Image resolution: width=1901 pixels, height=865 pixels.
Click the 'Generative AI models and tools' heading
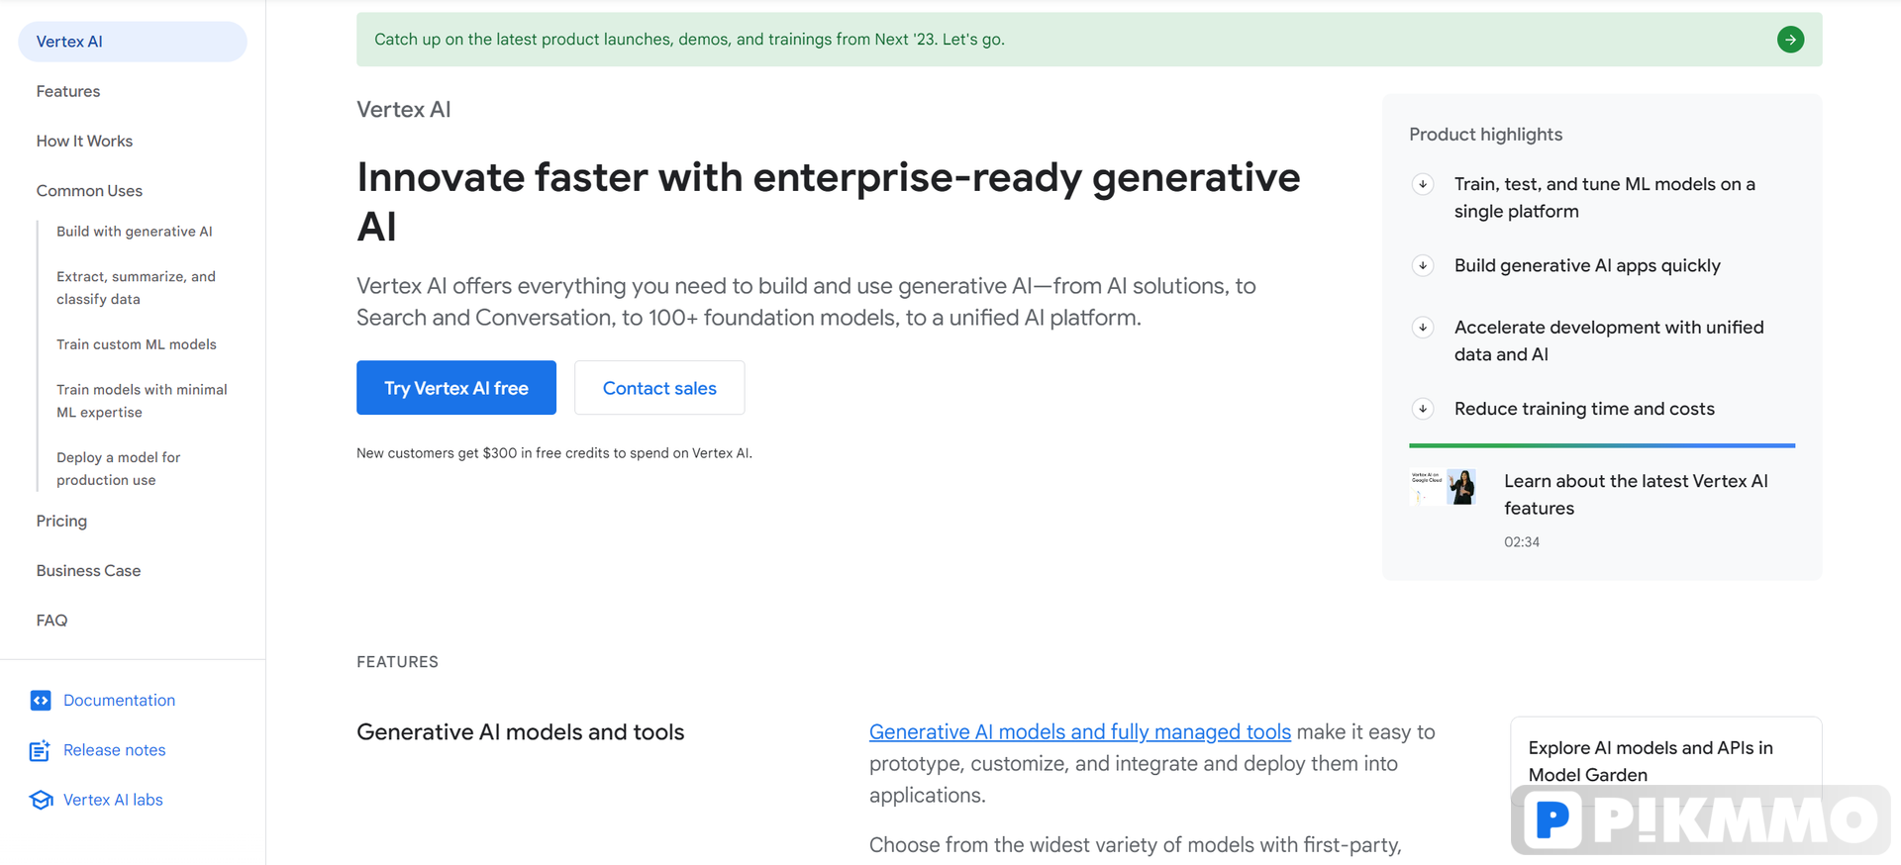[x=520, y=732]
